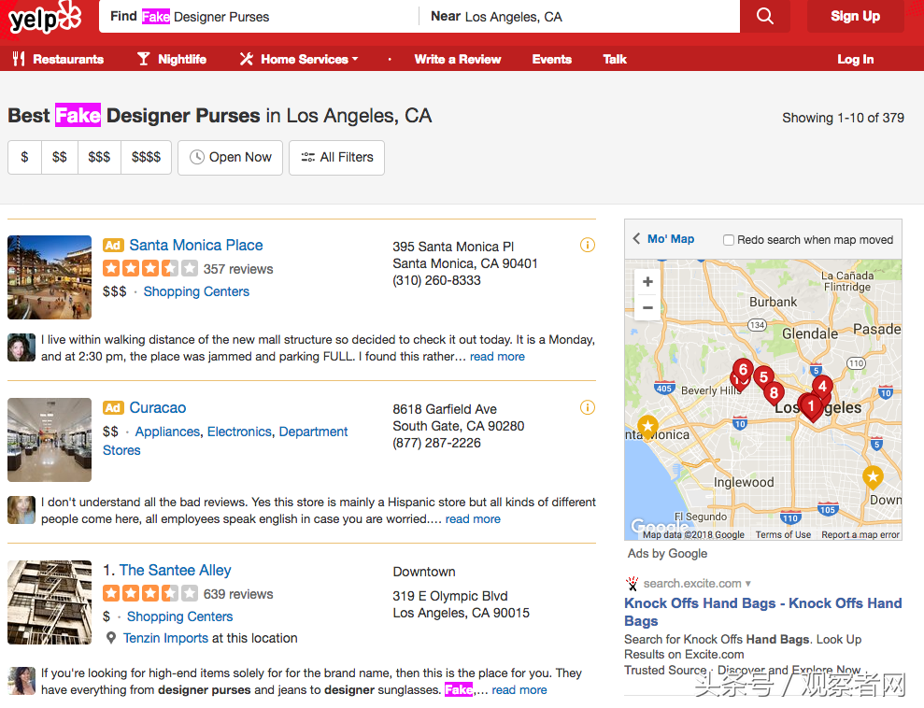Toggle the Open Now filter
Screen dimensions: 924x708
click(231, 157)
